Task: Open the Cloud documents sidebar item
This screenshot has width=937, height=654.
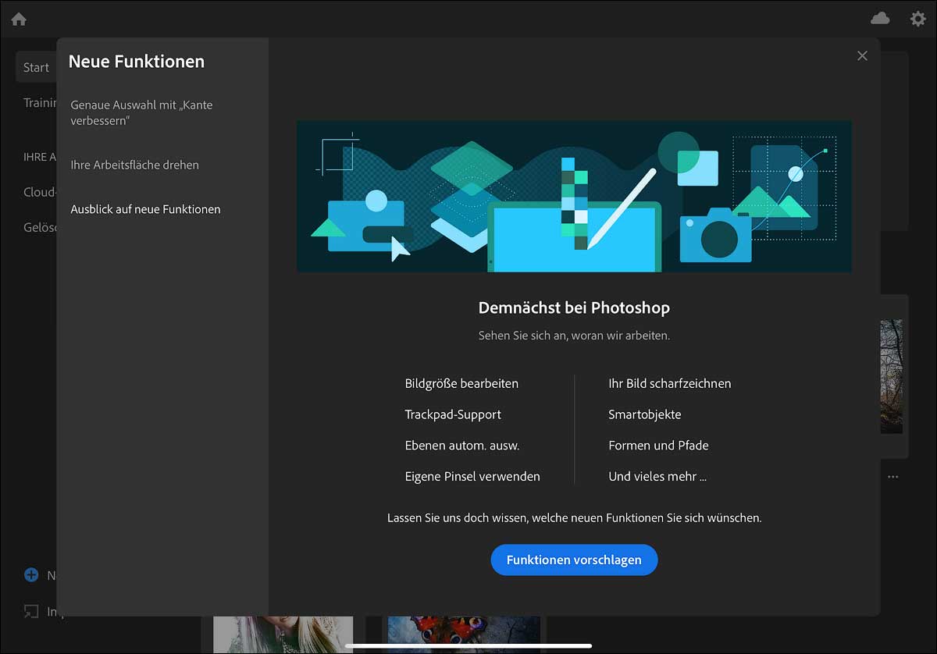Action: pyautogui.click(x=39, y=193)
